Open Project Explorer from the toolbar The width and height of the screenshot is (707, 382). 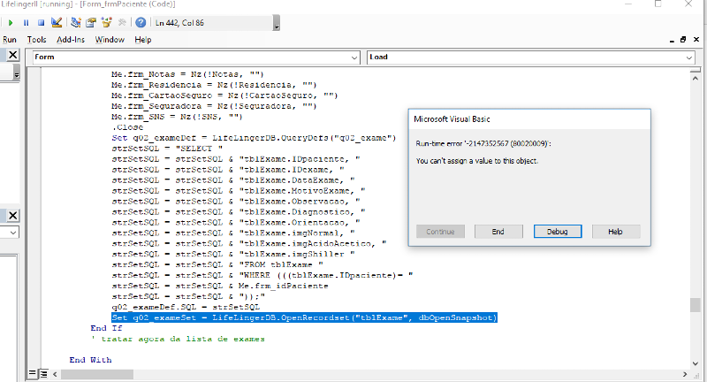click(x=77, y=22)
